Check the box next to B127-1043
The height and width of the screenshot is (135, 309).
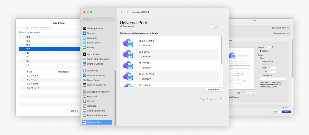coord(22,76)
